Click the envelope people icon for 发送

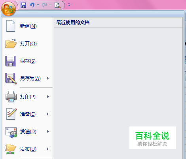(x=11, y=132)
